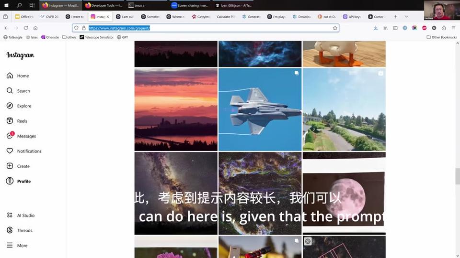Switch to the Cursor tab

click(377, 17)
